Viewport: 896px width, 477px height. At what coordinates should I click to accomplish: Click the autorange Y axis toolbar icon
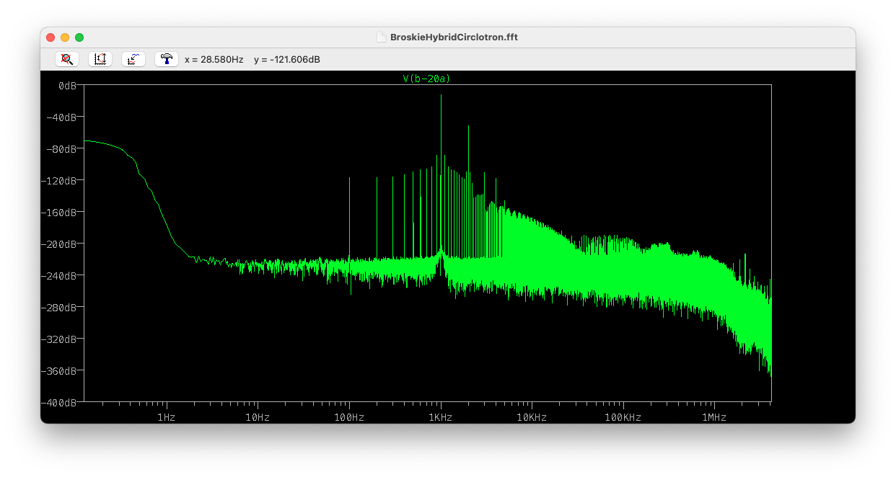[133, 59]
